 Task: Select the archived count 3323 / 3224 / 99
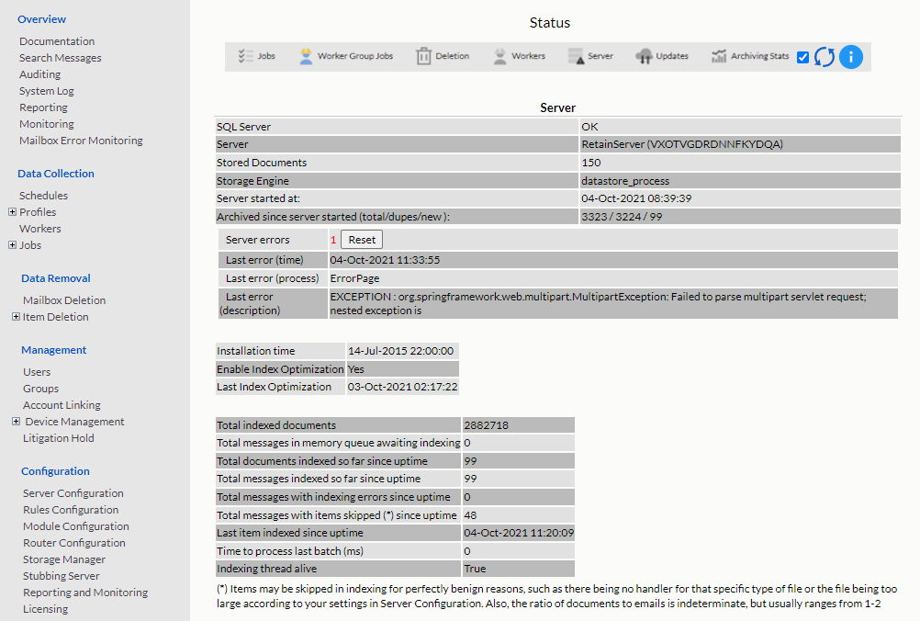622,217
